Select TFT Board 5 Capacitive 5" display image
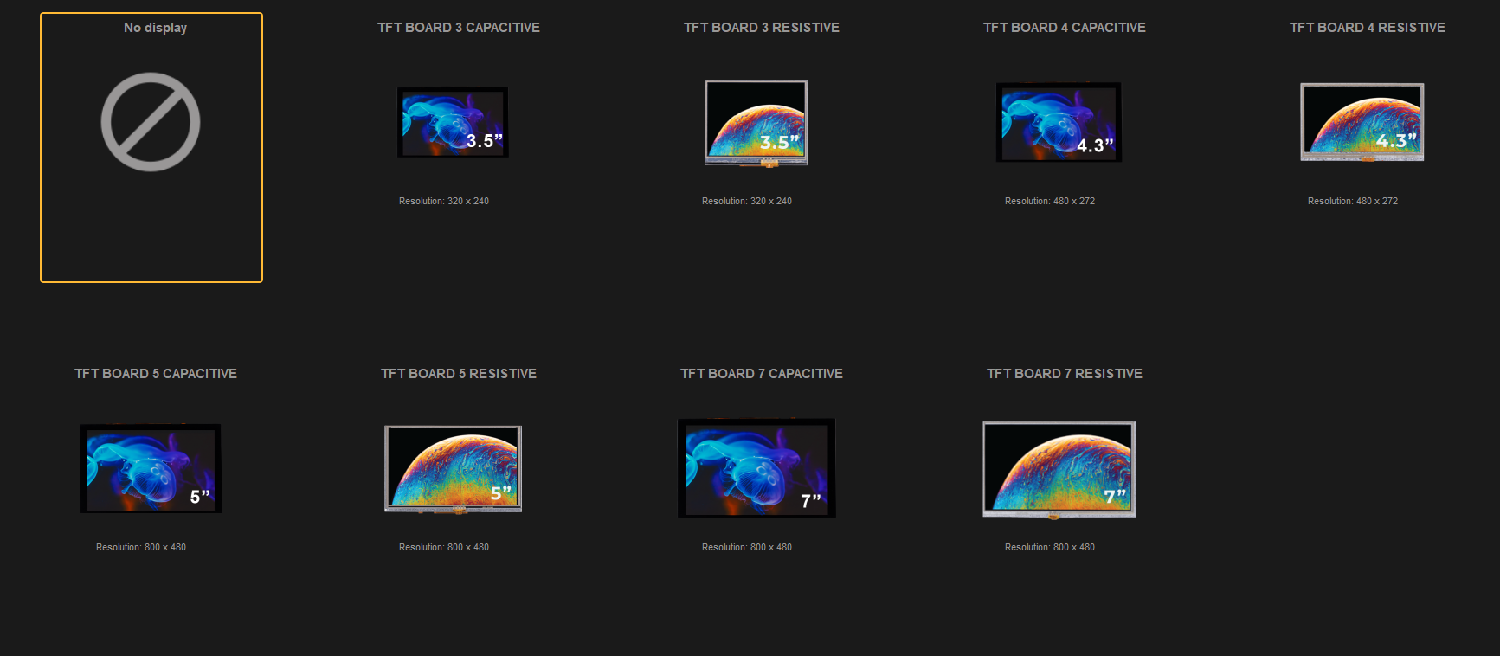 click(x=151, y=468)
